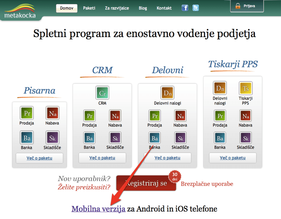Click the Nabava icon in Tiskarji PPS package
The height and width of the screenshot is (219, 281).
(x=246, y=116)
